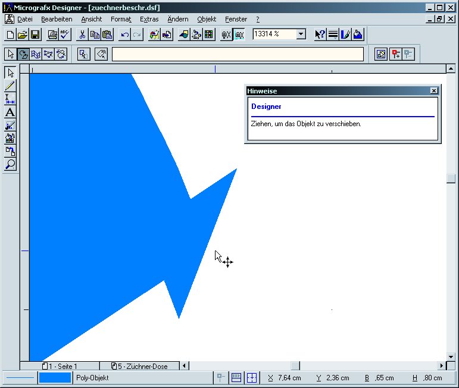Select the Text tool (A)

10,112
